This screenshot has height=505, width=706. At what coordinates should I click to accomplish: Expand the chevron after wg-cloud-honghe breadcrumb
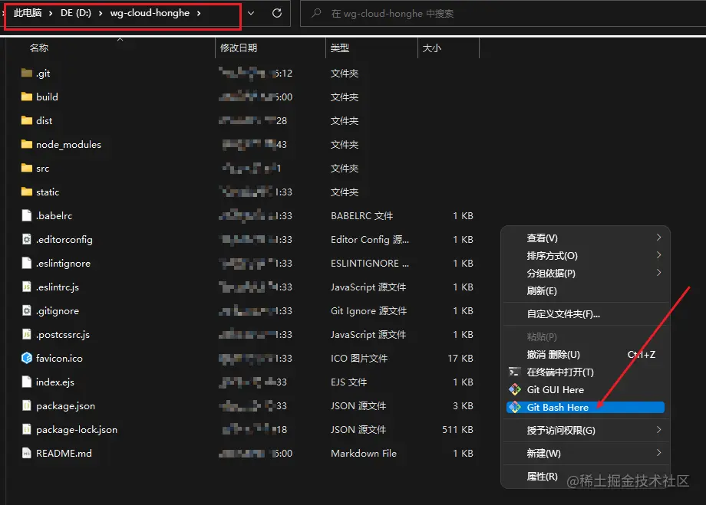[x=199, y=13]
